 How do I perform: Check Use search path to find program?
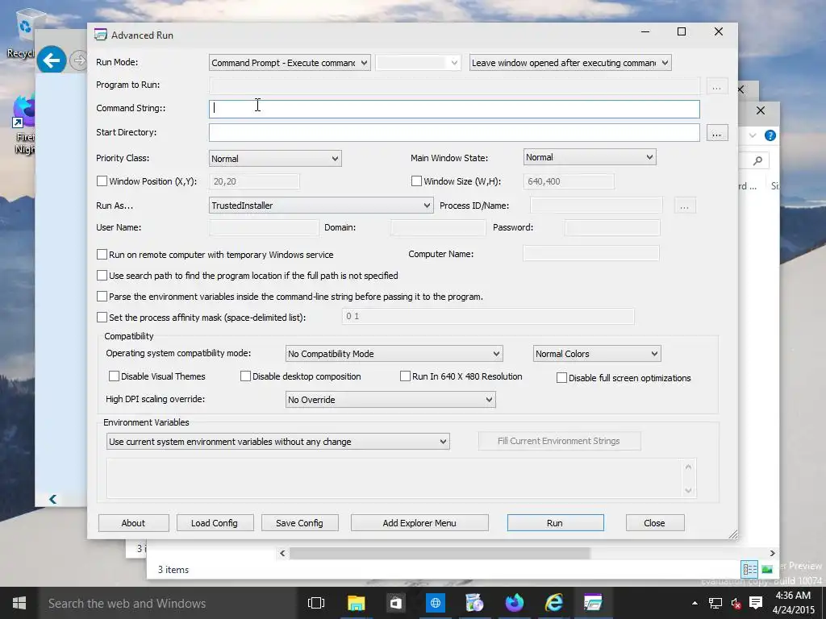point(102,276)
